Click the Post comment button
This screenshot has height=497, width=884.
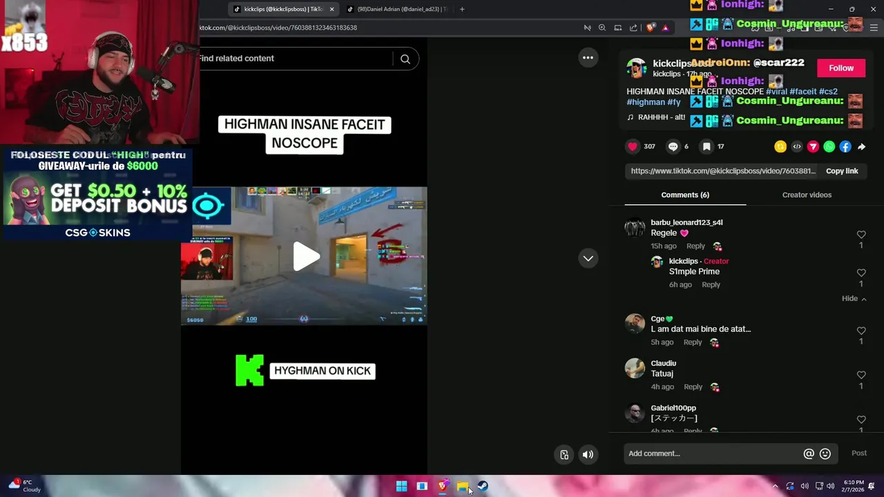[x=859, y=453]
